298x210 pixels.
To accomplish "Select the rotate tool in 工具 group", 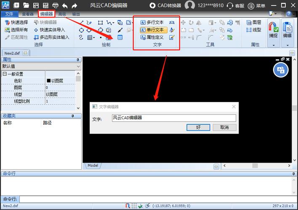I will [x=191, y=23].
